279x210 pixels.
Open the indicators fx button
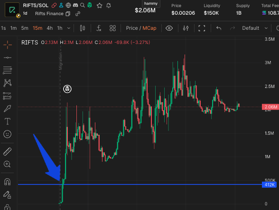coord(99,28)
